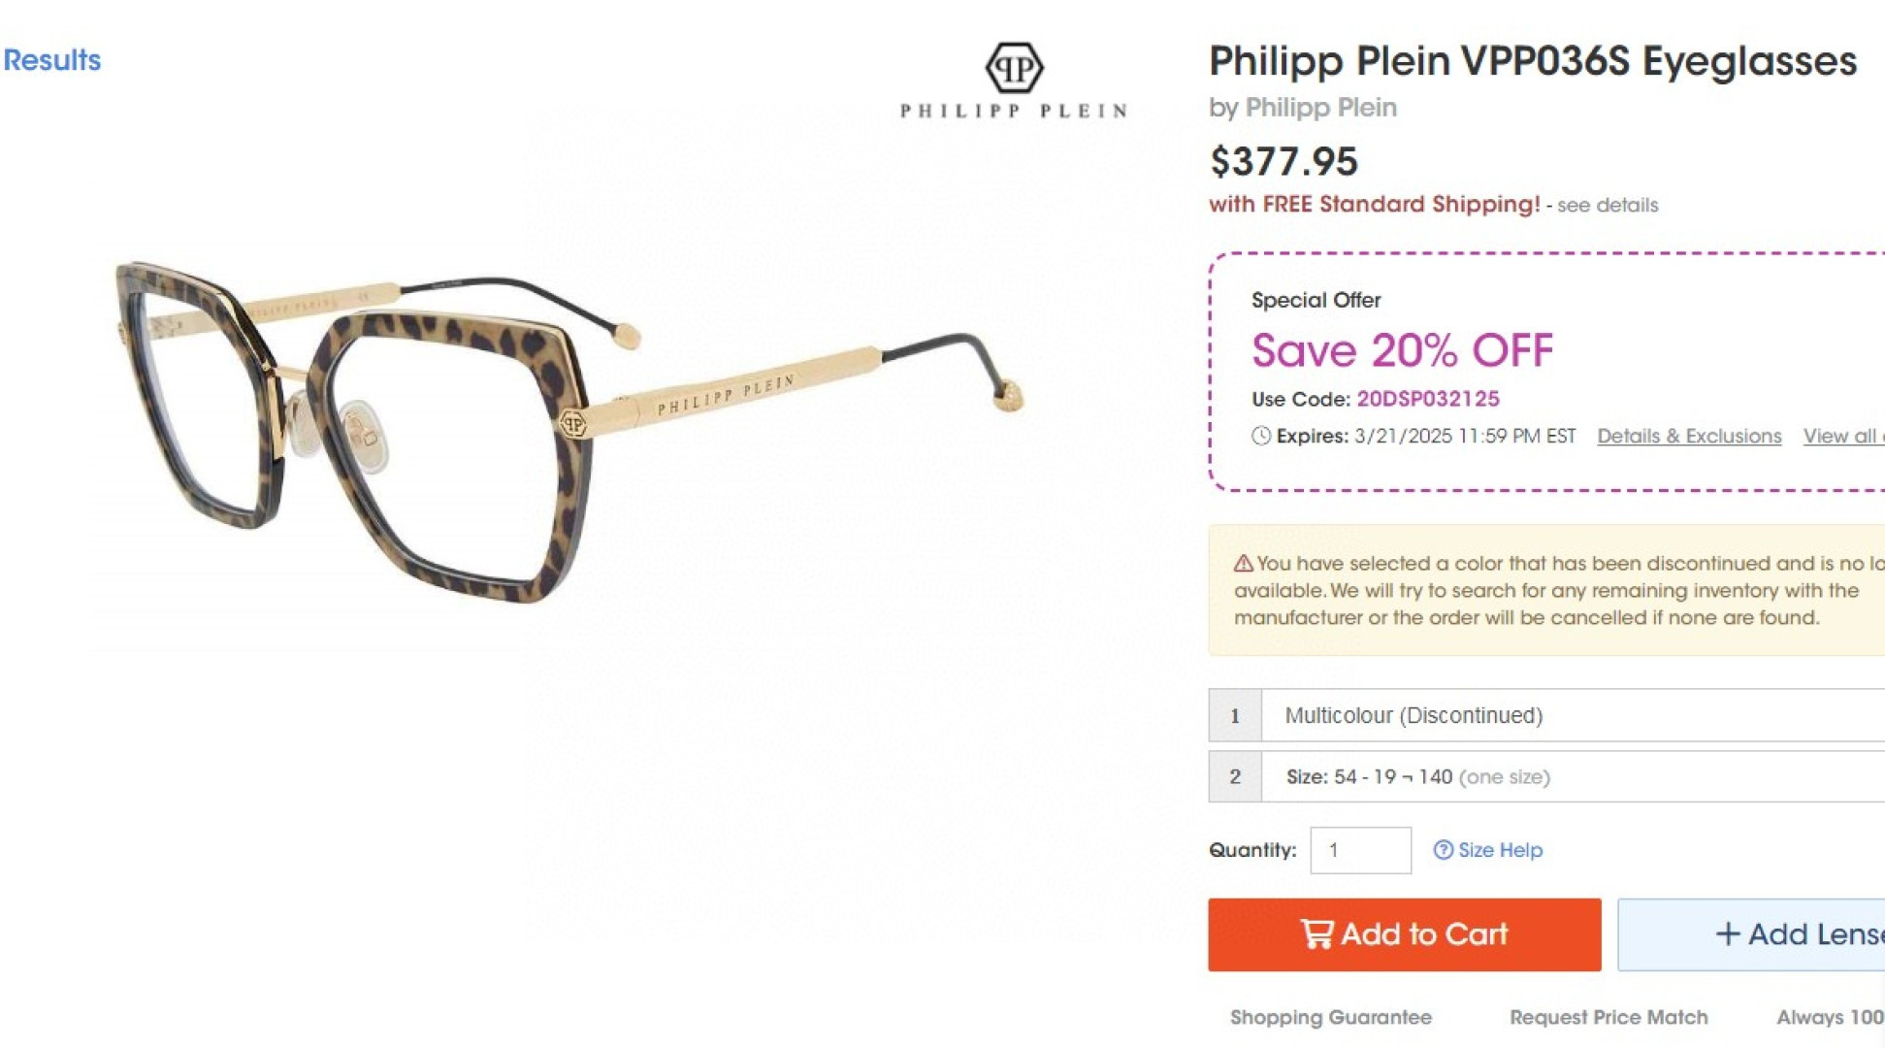Open the Shopping Guarantee info
The image size is (1885, 1048).
click(1330, 1017)
